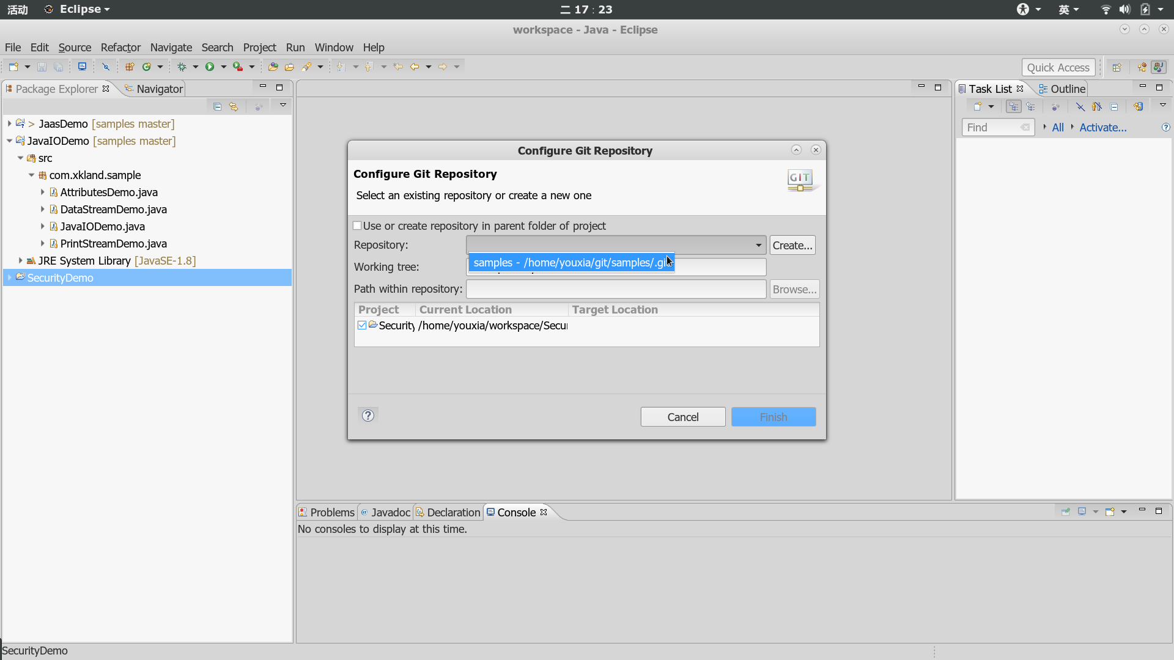Collapse the com.xkland.sample package node
Viewport: 1174px width, 660px height.
coord(31,175)
